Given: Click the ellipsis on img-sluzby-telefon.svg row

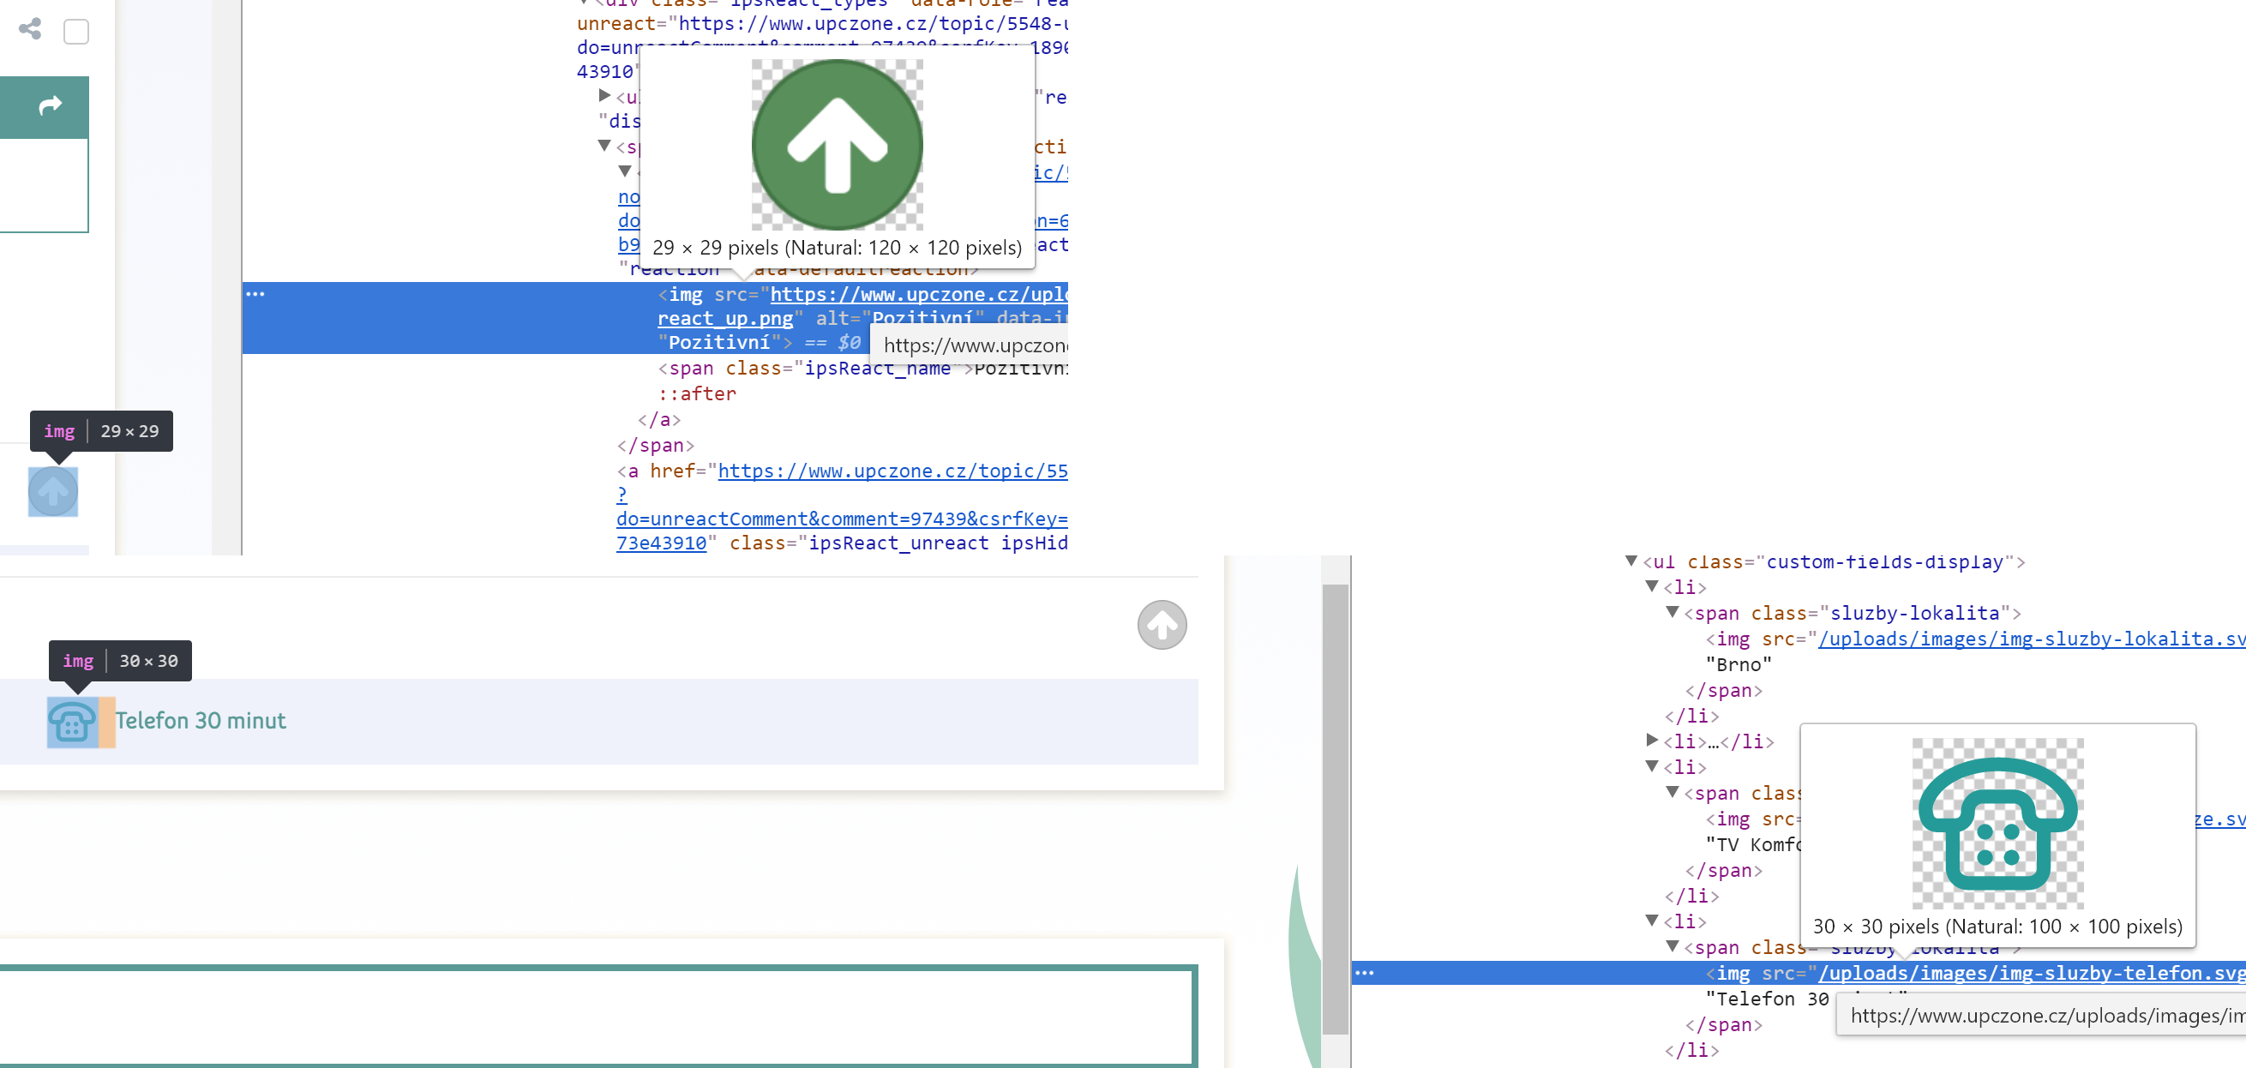Looking at the screenshot, I should [x=1365, y=973].
